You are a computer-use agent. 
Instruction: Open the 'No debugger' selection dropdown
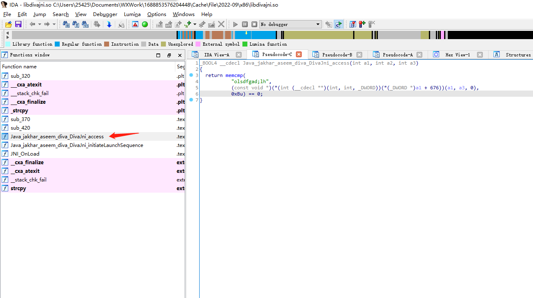tap(291, 24)
